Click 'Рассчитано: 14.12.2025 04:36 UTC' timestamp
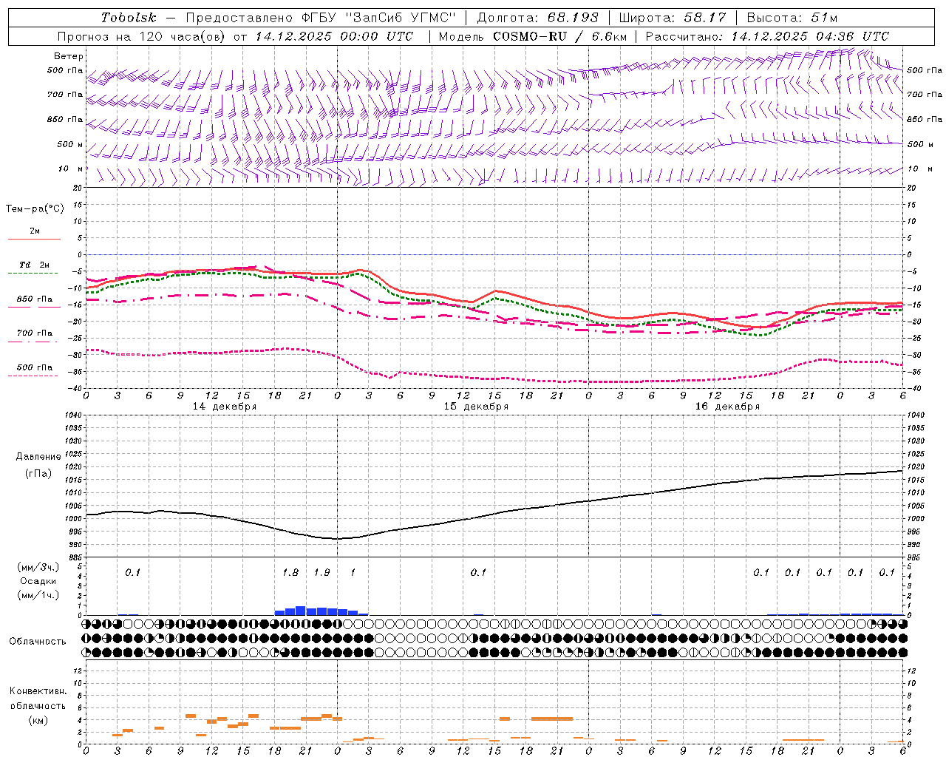 pyautogui.click(x=767, y=36)
